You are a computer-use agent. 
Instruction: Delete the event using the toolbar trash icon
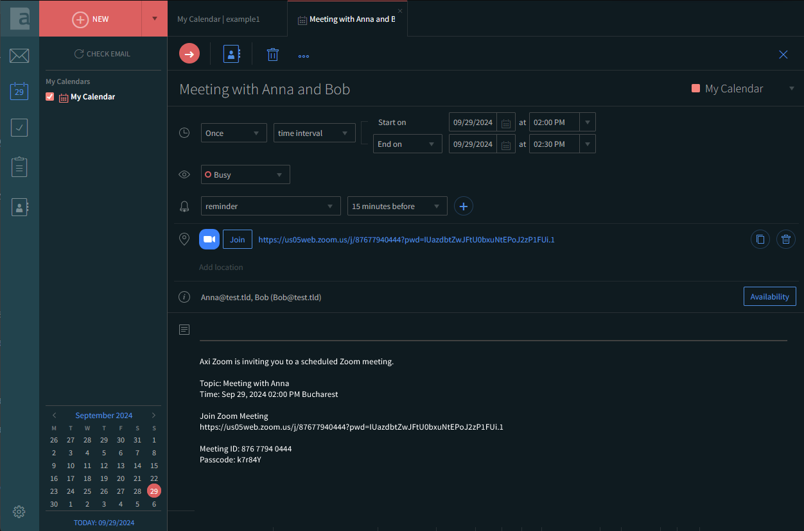click(273, 55)
